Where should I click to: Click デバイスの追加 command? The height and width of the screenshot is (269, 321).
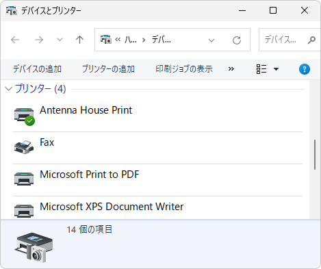(37, 69)
